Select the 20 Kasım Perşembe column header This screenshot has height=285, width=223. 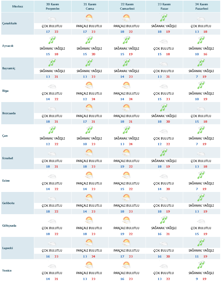pyautogui.click(x=52, y=7)
